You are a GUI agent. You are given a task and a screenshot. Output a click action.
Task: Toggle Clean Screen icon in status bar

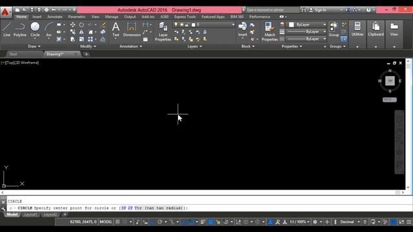coord(401,222)
